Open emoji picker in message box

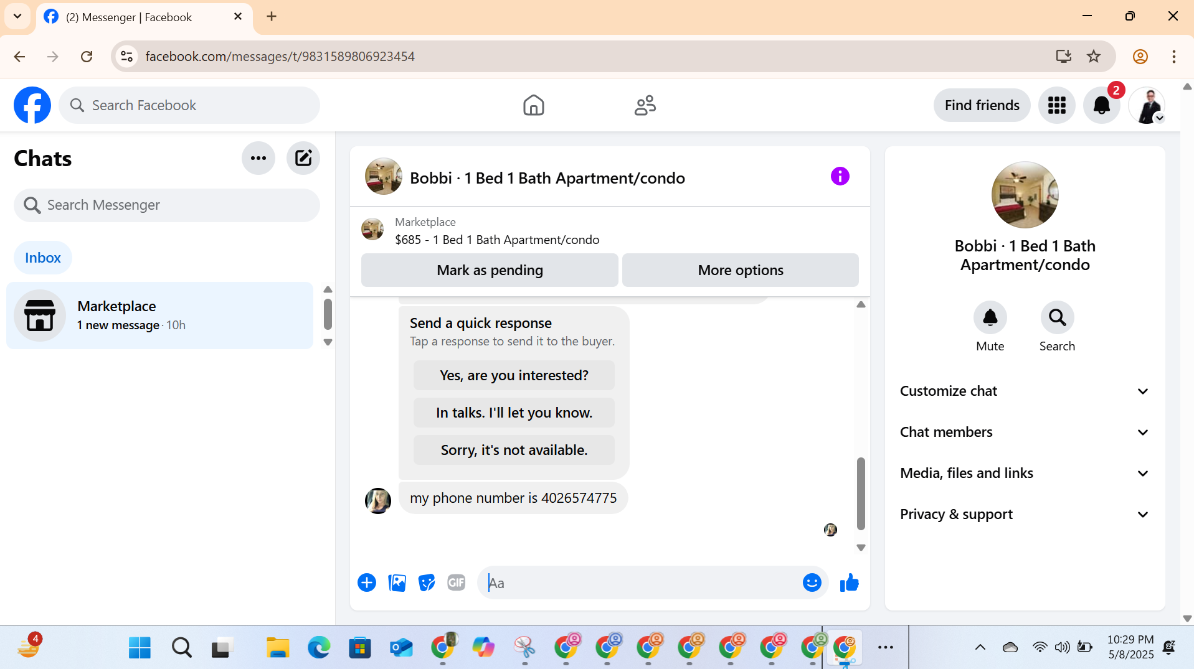point(812,583)
